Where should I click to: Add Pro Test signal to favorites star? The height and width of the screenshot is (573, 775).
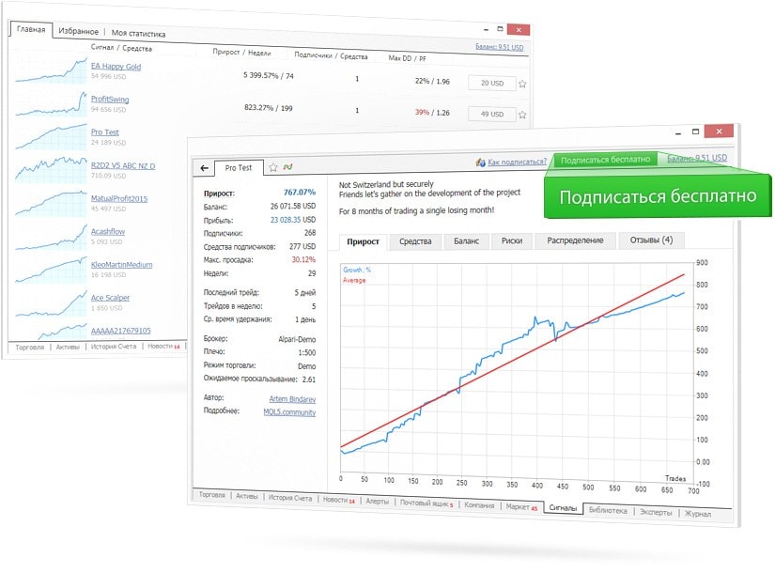tap(272, 168)
